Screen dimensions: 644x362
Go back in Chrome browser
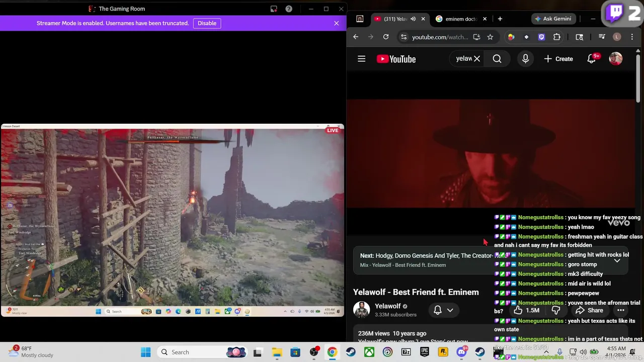(356, 37)
